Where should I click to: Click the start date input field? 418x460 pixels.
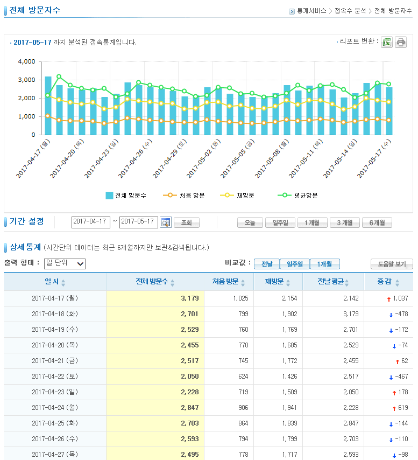coord(90,222)
